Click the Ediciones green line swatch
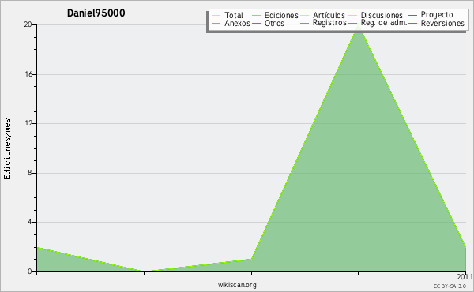474x292 pixels. click(x=256, y=16)
